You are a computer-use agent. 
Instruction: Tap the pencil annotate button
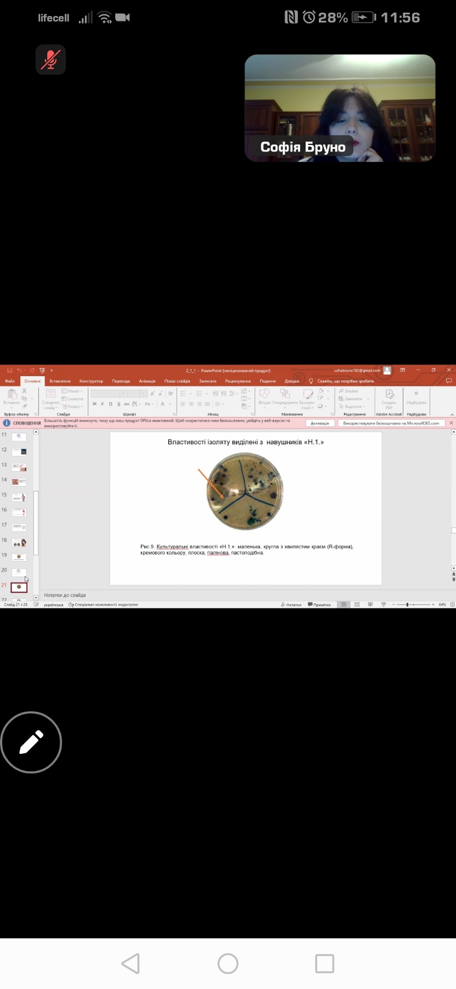[x=31, y=742]
